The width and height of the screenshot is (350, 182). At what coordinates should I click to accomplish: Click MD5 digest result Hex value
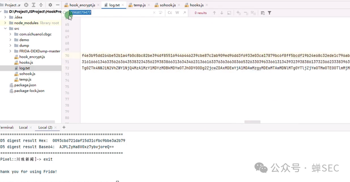click(x=89, y=141)
